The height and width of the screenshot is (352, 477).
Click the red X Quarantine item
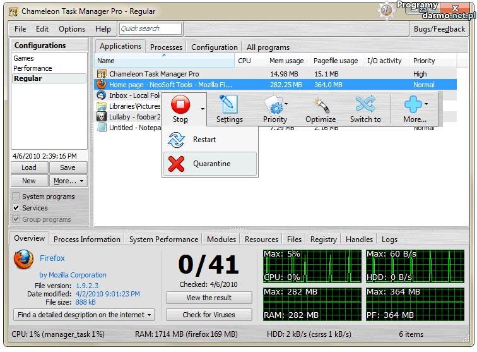pos(177,164)
